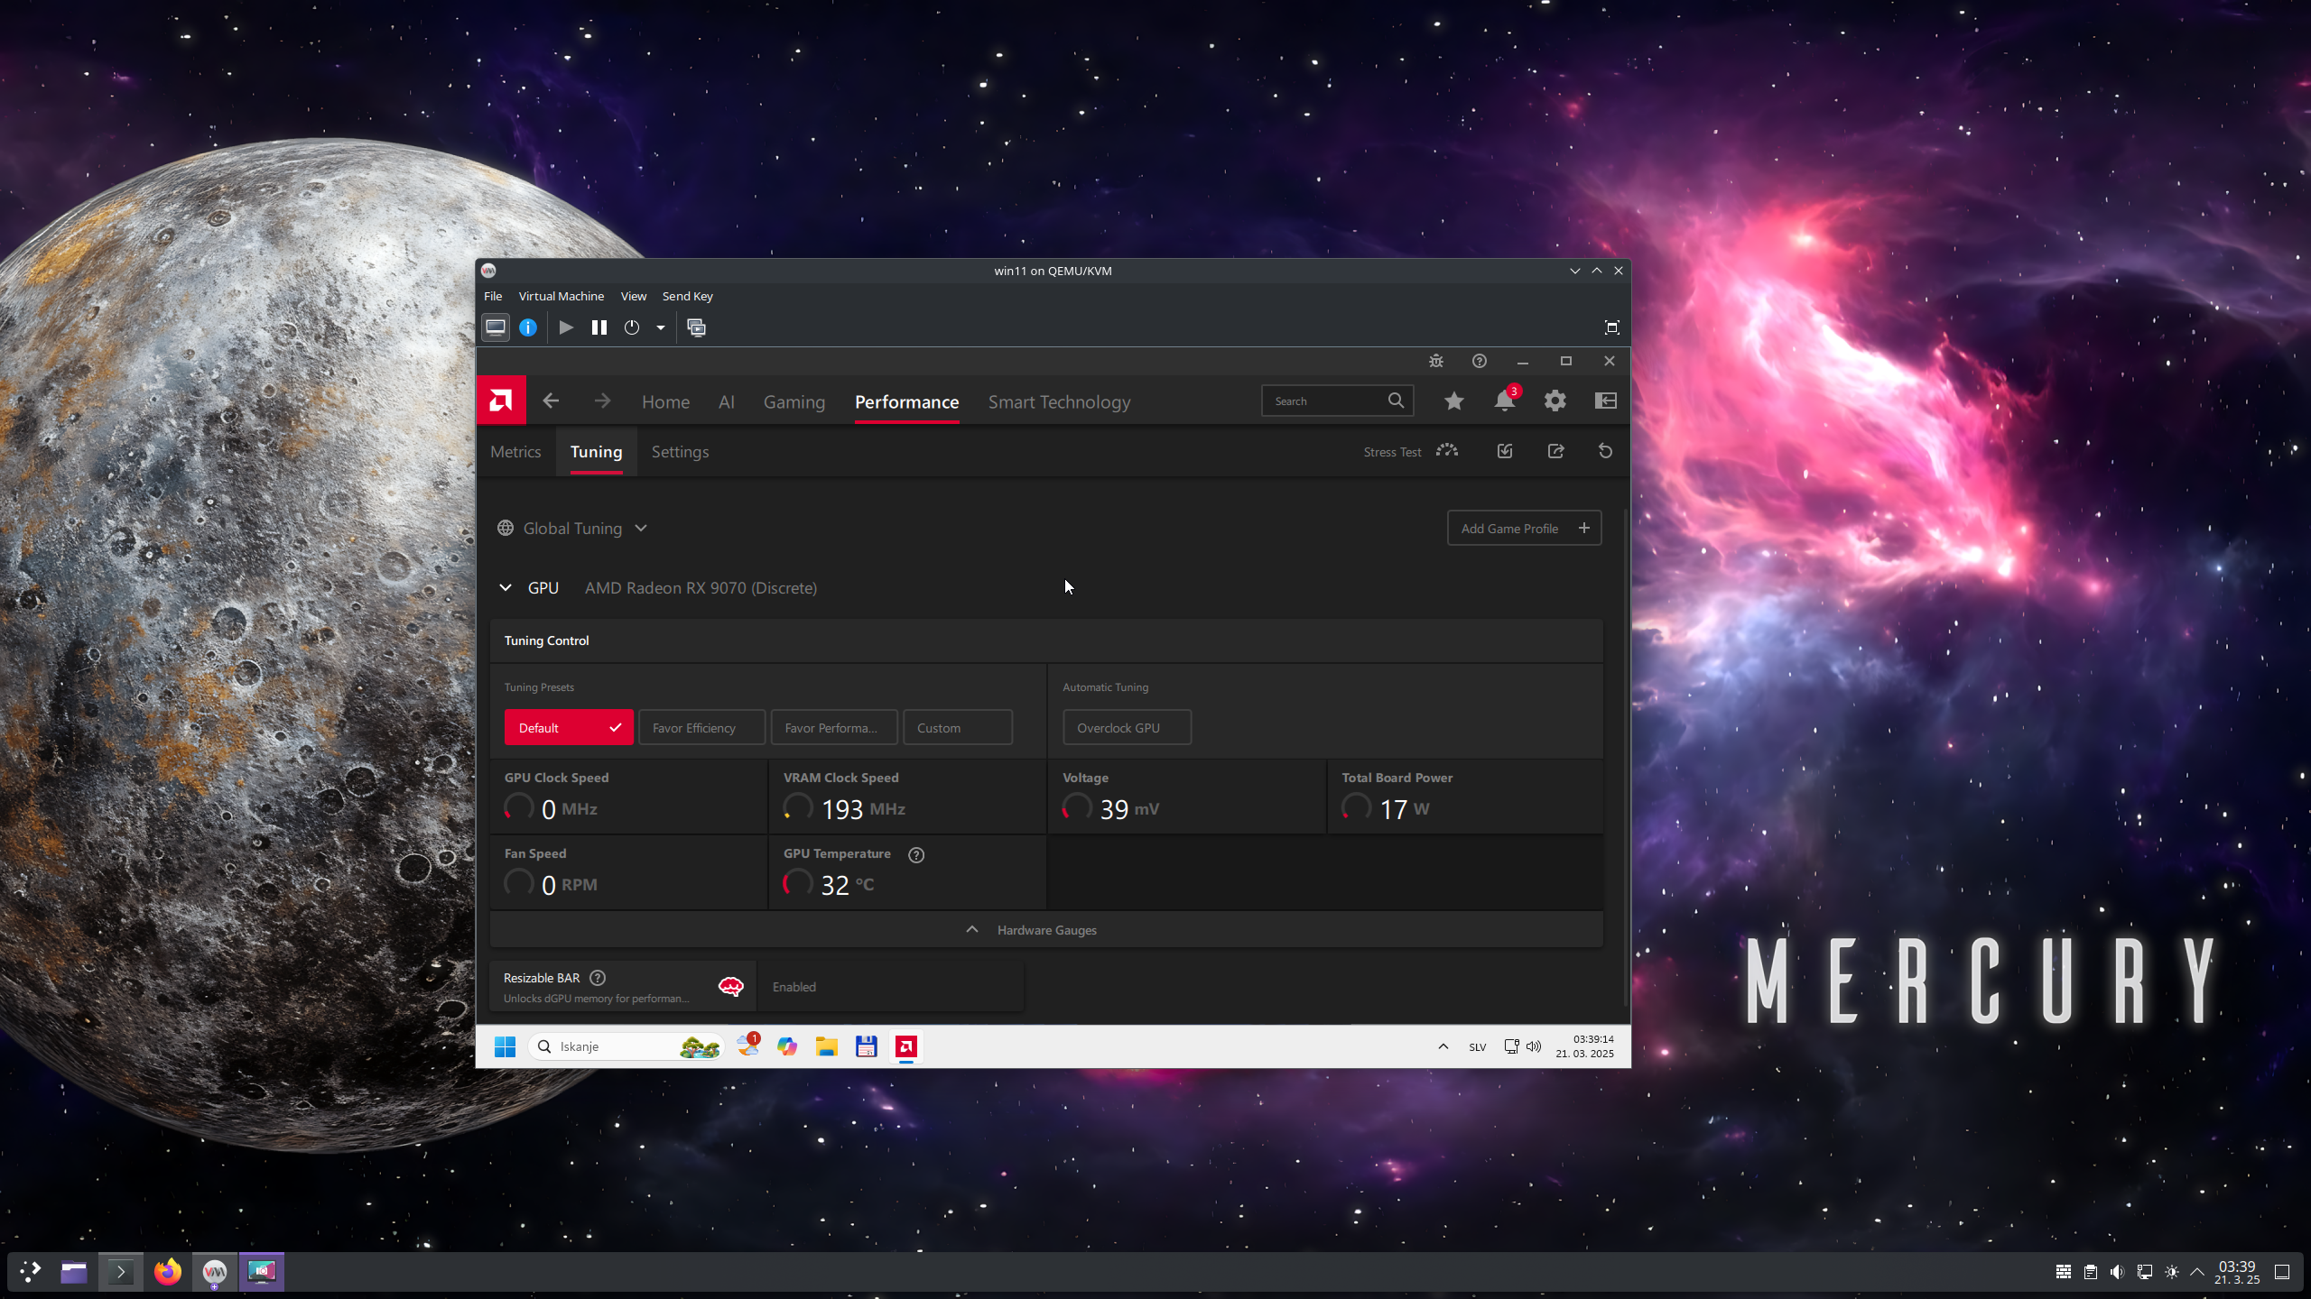Select Favor Performance preset

[834, 727]
